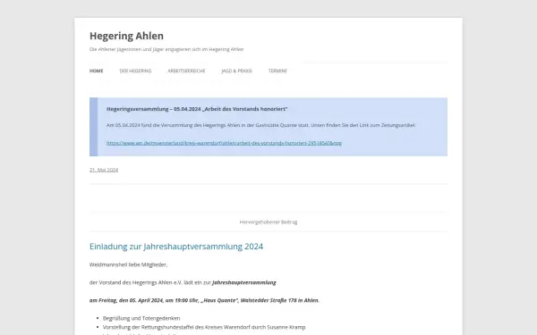Image resolution: width=537 pixels, height=335 pixels.
Task: Click the Begrüßung und Totengedenken bullet
Action: [x=141, y=318]
